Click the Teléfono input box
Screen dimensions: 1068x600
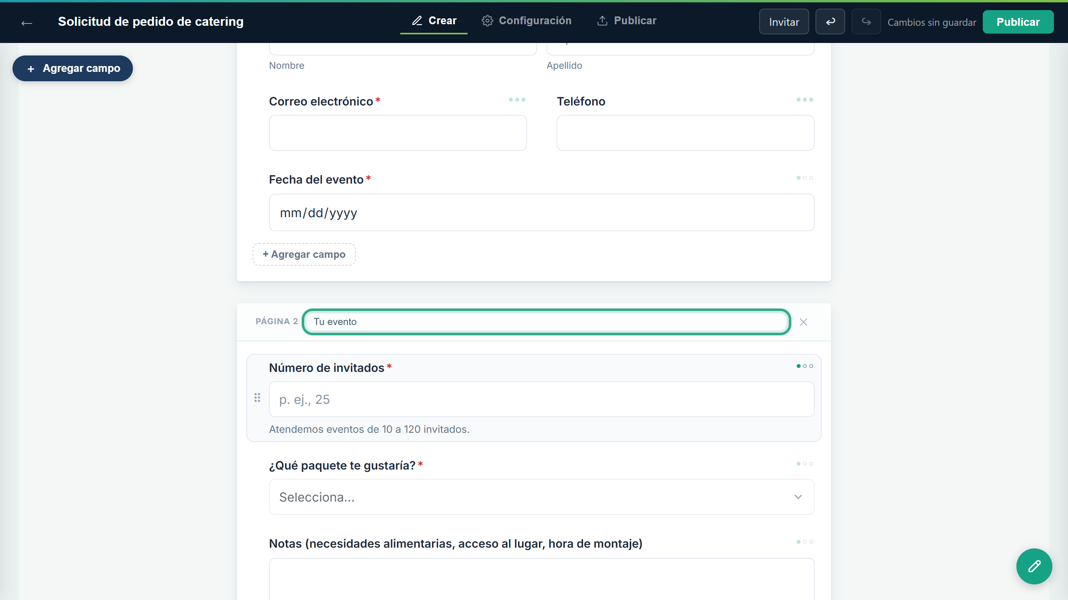[x=685, y=132]
